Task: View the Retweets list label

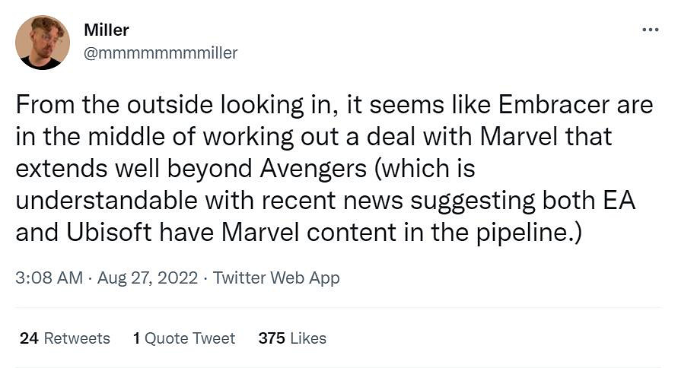Action: tap(77, 338)
